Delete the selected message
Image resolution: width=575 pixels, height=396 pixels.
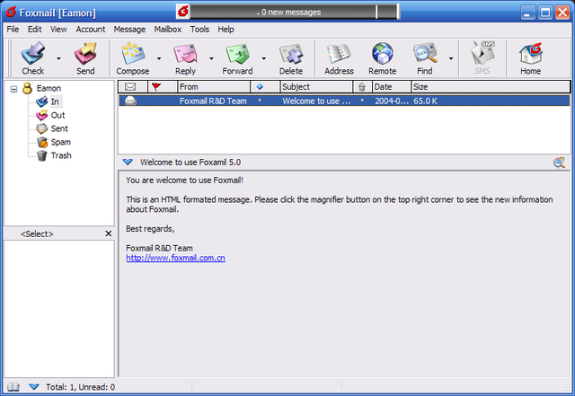click(x=291, y=58)
